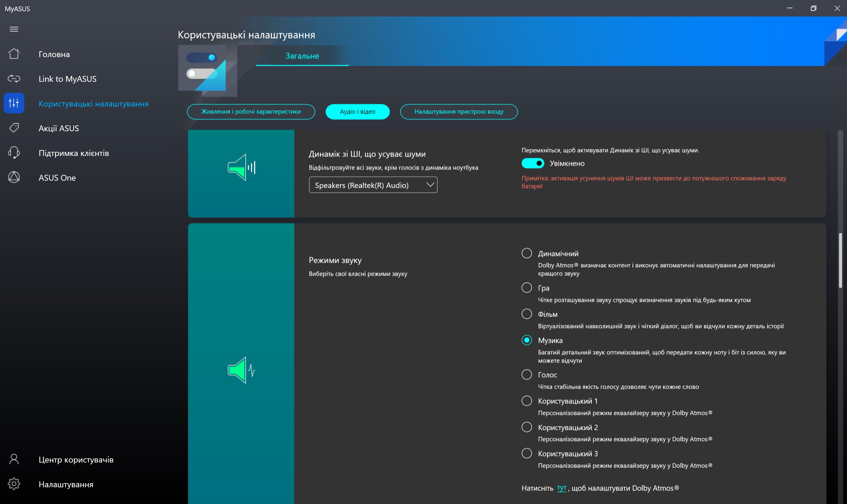Open Головна via the house icon
The image size is (847, 504).
pyautogui.click(x=14, y=54)
